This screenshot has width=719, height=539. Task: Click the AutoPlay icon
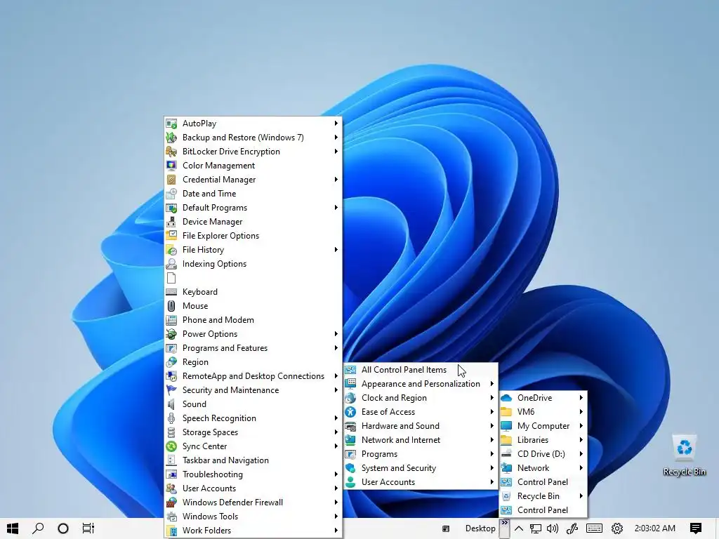(171, 124)
